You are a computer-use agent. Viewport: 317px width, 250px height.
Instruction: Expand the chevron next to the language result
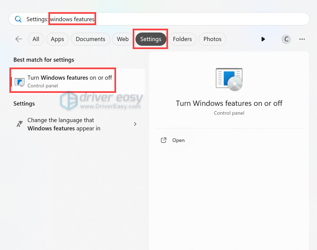click(135, 124)
